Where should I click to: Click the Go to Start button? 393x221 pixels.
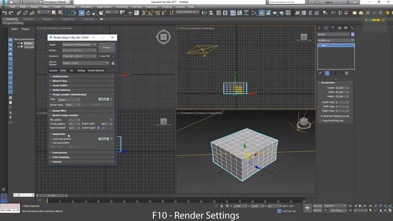pyautogui.click(x=351, y=206)
